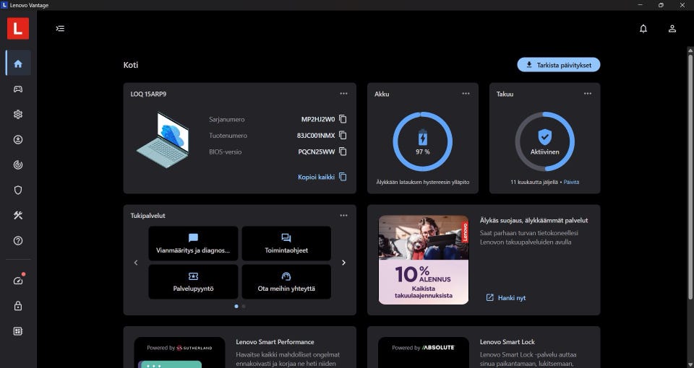This screenshot has width=694, height=368.
Task: Open System update download sidebar icon
Action: tap(18, 139)
